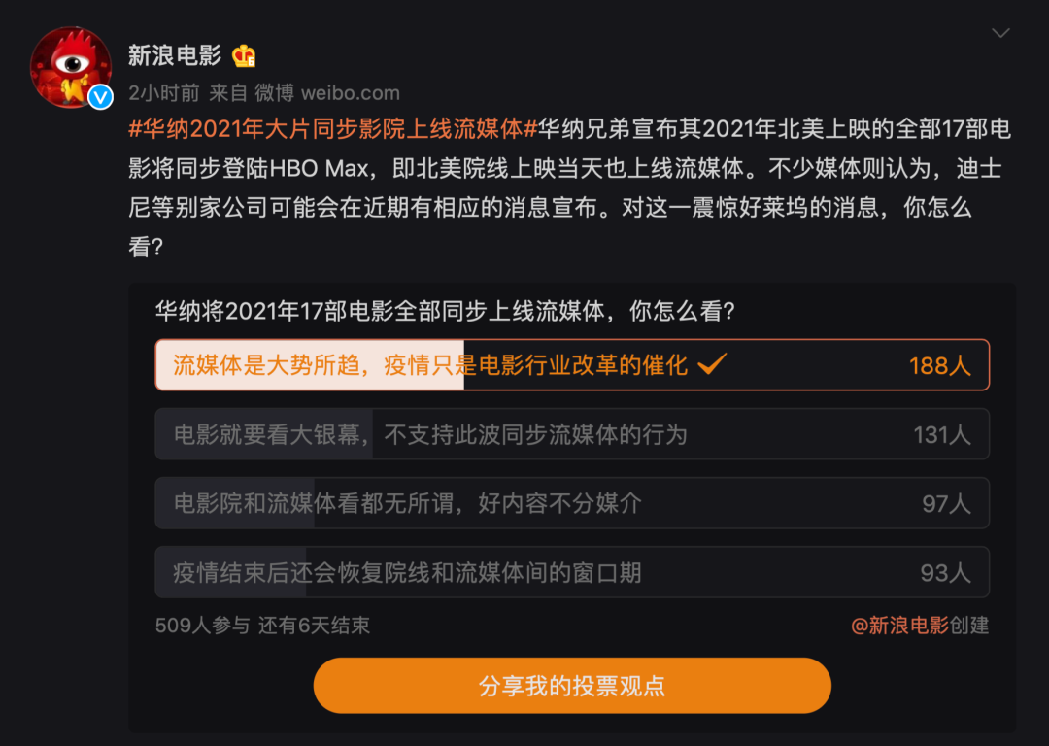The width and height of the screenshot is (1049, 746).
Task: Open the 微博 weibo.com source link
Action: 327,93
